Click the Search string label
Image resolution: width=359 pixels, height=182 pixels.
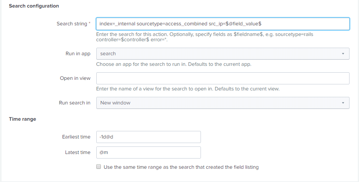(x=74, y=24)
